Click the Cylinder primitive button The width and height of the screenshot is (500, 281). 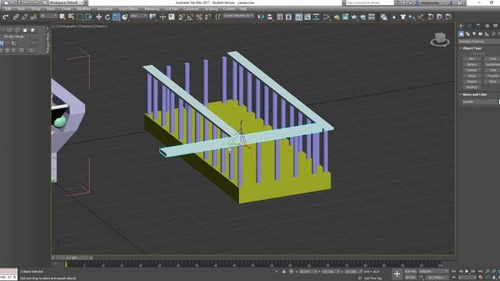click(472, 70)
